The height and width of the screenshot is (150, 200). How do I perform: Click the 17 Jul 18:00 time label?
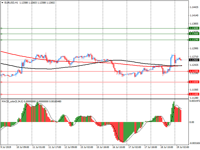click(151, 147)
